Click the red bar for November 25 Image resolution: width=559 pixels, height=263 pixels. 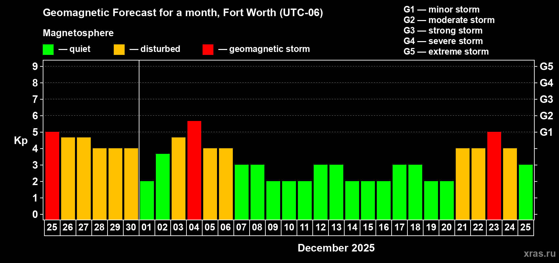52,176
